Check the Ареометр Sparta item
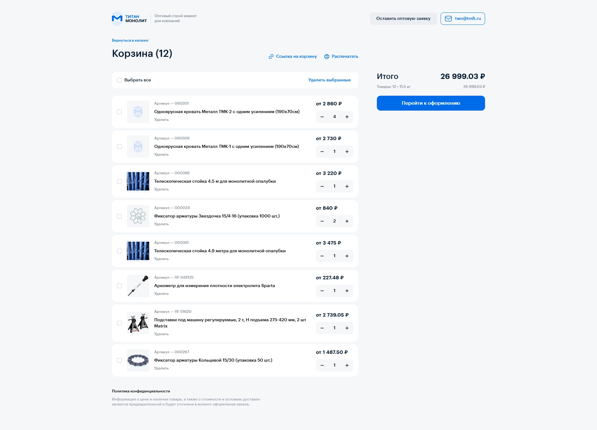Screen dimensions: 597x430 click(x=119, y=286)
